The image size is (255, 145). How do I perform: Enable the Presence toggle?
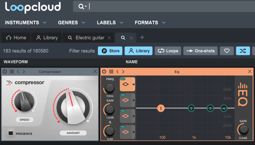11,133
